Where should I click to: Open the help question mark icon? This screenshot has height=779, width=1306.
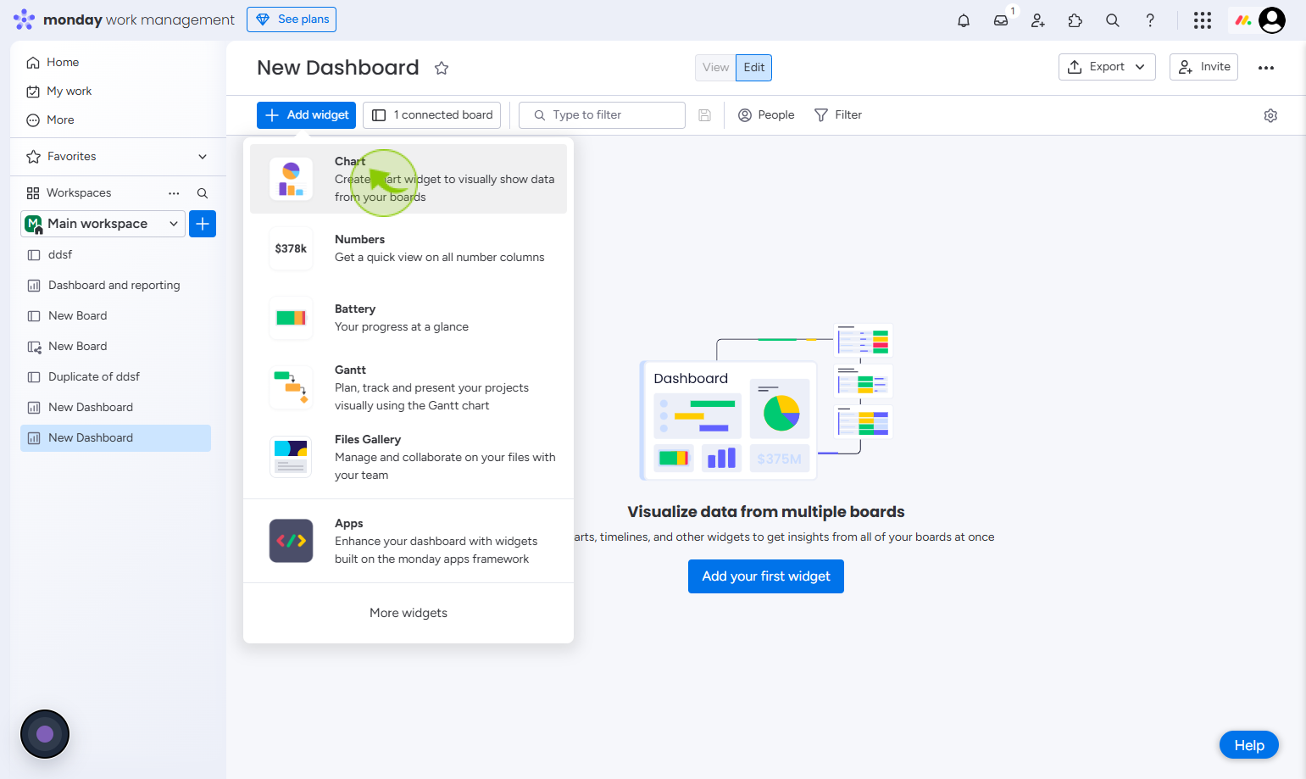click(x=1150, y=20)
